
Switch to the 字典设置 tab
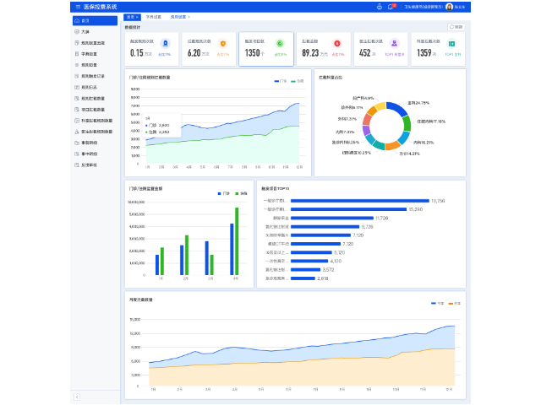click(x=154, y=17)
